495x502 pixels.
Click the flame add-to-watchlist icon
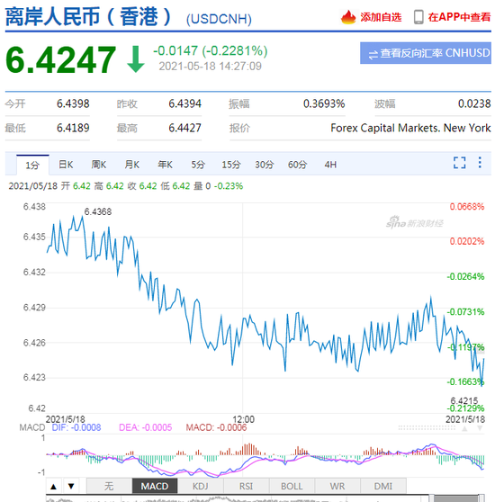(348, 17)
